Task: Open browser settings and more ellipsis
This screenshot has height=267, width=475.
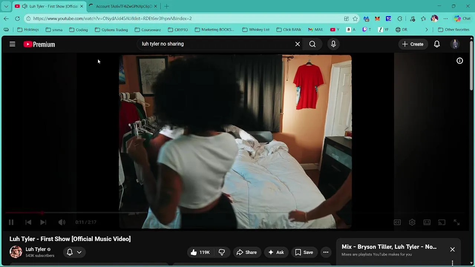Action: click(x=446, y=19)
